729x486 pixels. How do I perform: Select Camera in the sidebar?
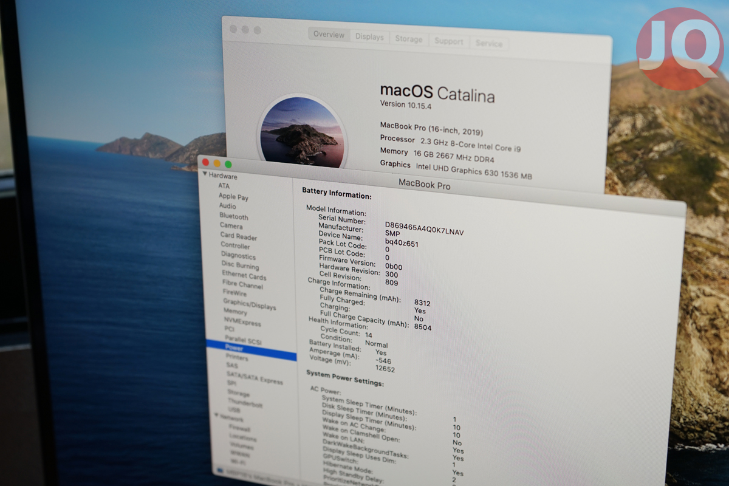point(231,226)
